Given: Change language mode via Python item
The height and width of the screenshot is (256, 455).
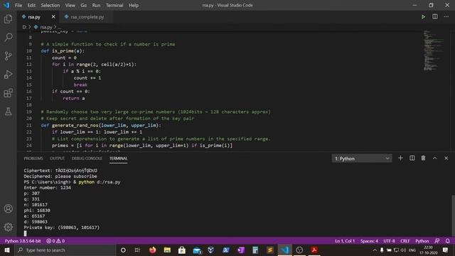Looking at the screenshot, I should tap(422, 241).
